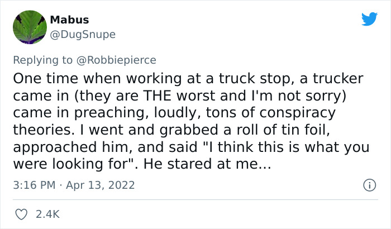Open the Twitter info circle icon

369,184
